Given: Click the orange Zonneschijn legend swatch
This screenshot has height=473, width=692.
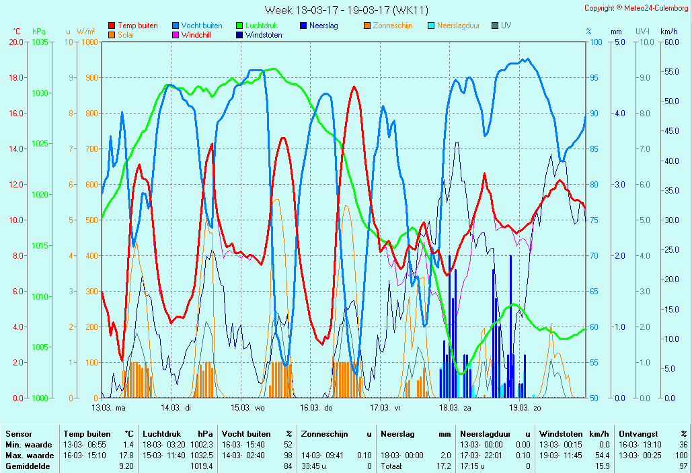Looking at the screenshot, I should point(367,26).
